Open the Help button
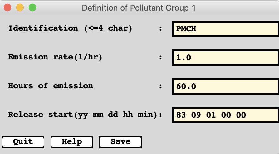 (x=72, y=142)
